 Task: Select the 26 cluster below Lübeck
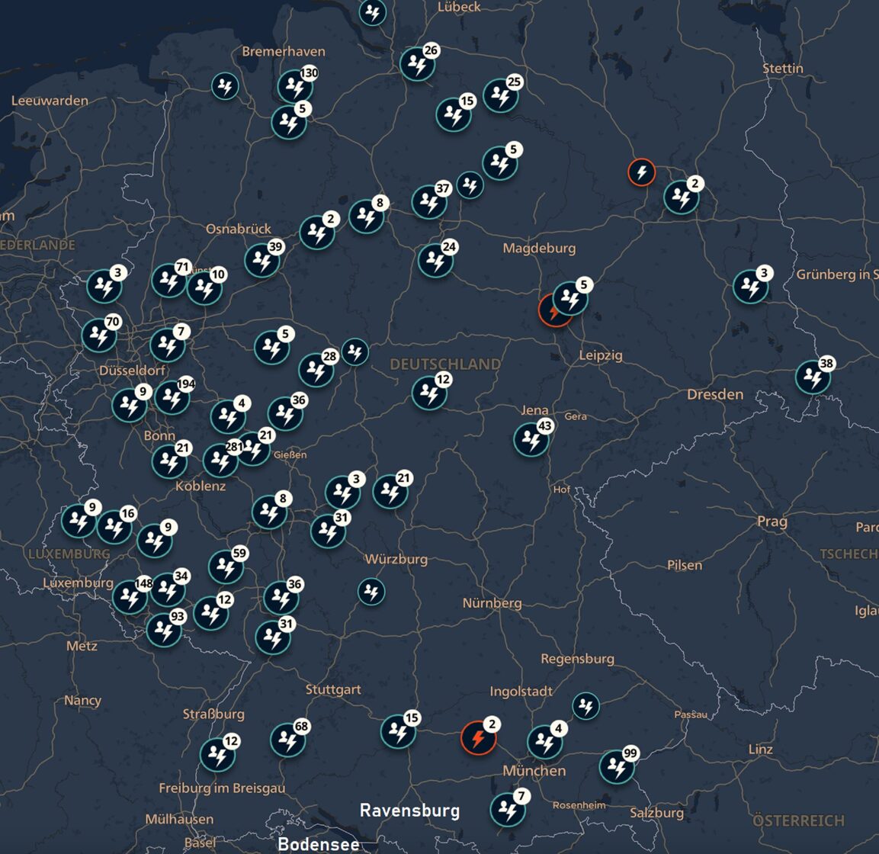click(417, 65)
